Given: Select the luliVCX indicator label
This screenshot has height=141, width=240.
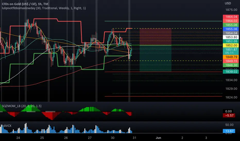Looking at the screenshot, I should (6, 126).
